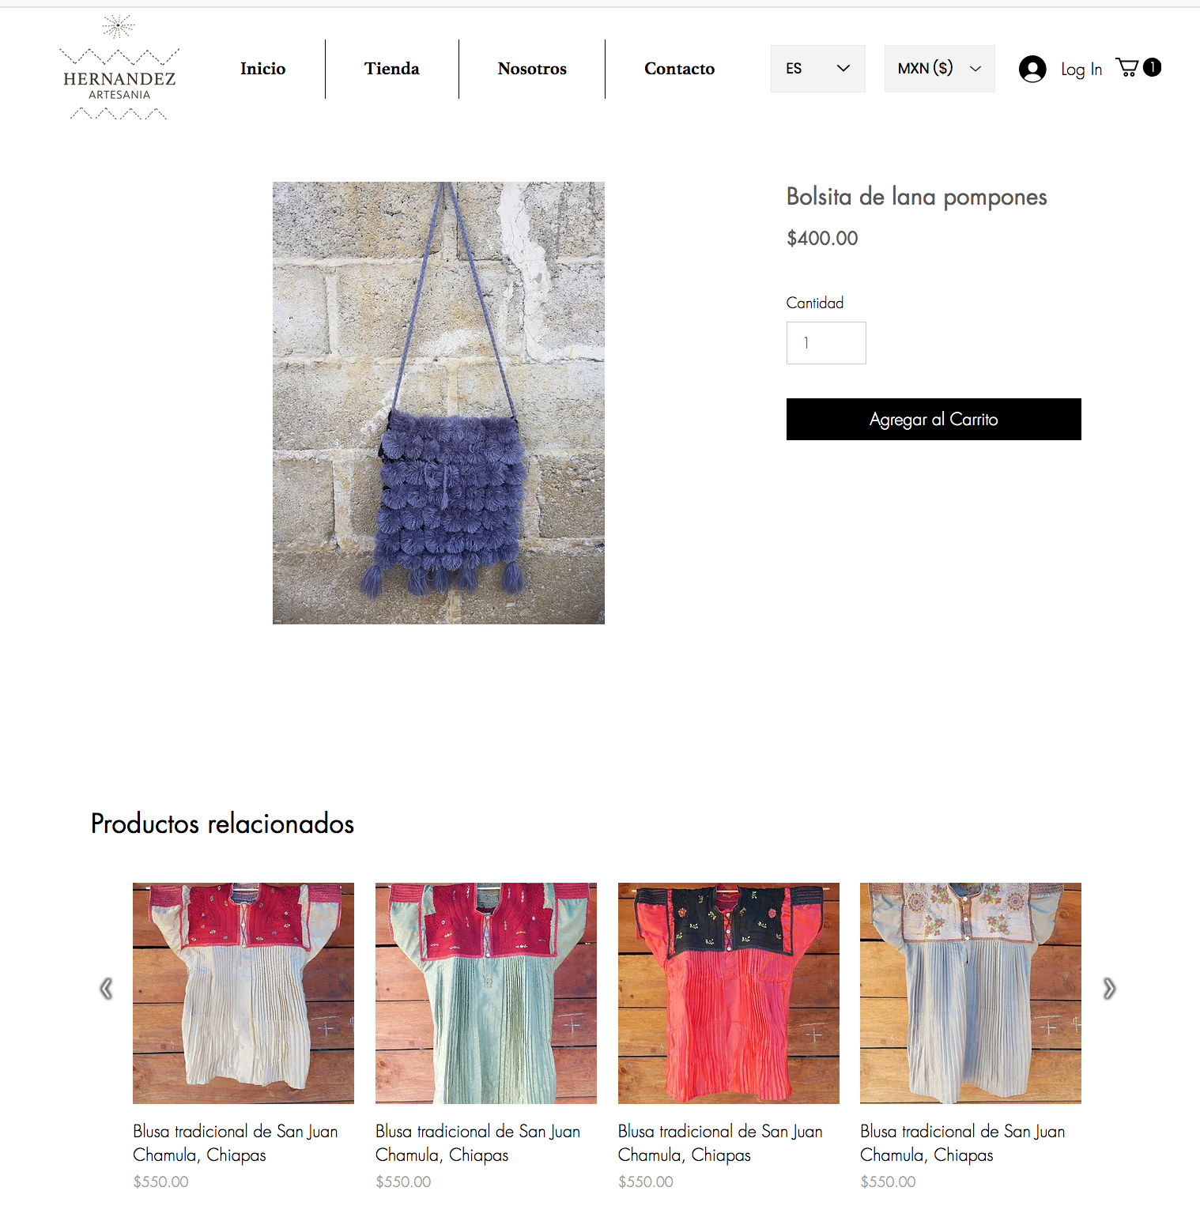Image resolution: width=1200 pixels, height=1206 pixels.
Task: Open the purple pompom bag image
Action: tap(439, 403)
